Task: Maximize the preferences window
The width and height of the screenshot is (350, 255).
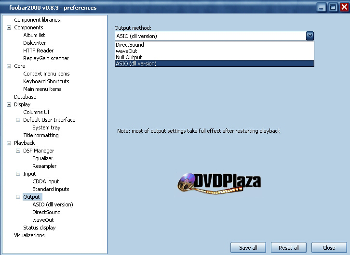Action: (x=333, y=7)
